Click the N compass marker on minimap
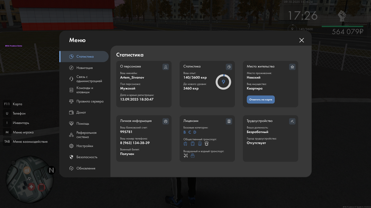Screen dimensions: 371x208 click(51, 170)
